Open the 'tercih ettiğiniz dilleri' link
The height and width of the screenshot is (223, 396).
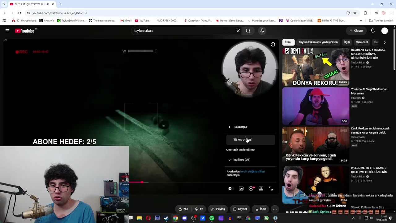click(252, 171)
